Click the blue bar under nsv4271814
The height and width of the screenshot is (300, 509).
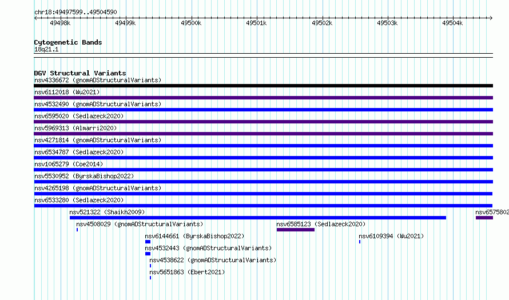coord(263,146)
